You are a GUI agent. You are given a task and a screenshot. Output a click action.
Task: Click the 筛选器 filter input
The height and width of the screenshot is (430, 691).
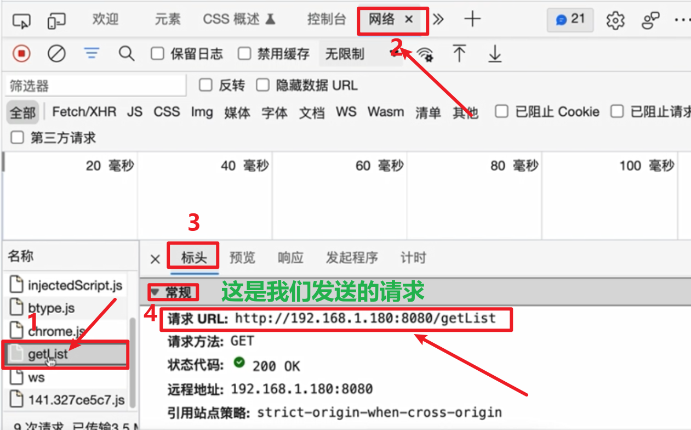(96, 86)
